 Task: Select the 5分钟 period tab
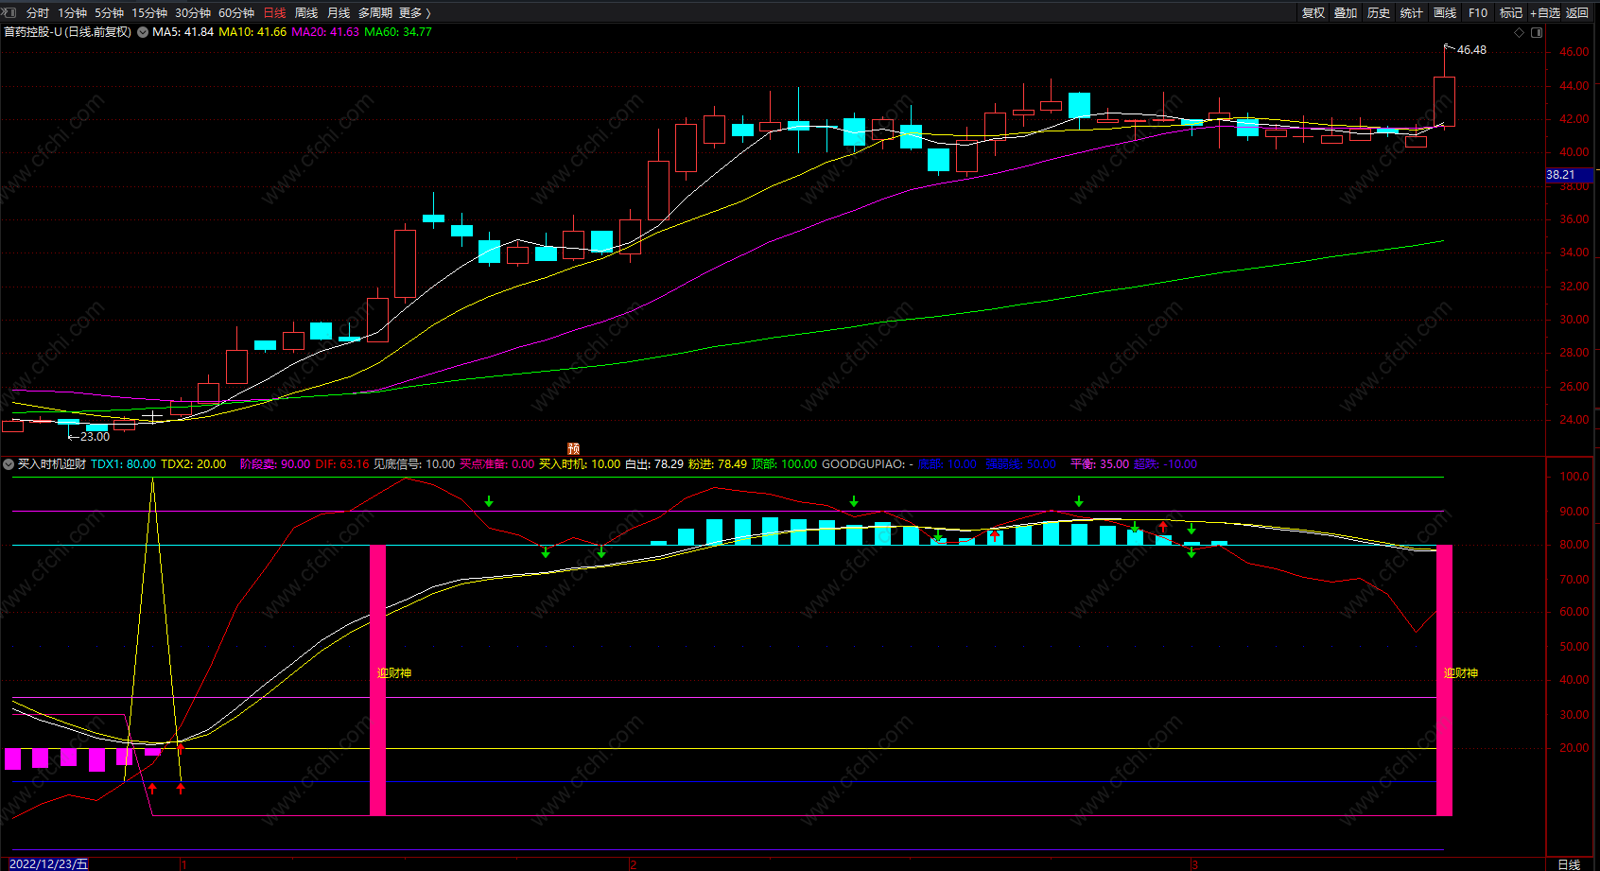click(x=109, y=12)
